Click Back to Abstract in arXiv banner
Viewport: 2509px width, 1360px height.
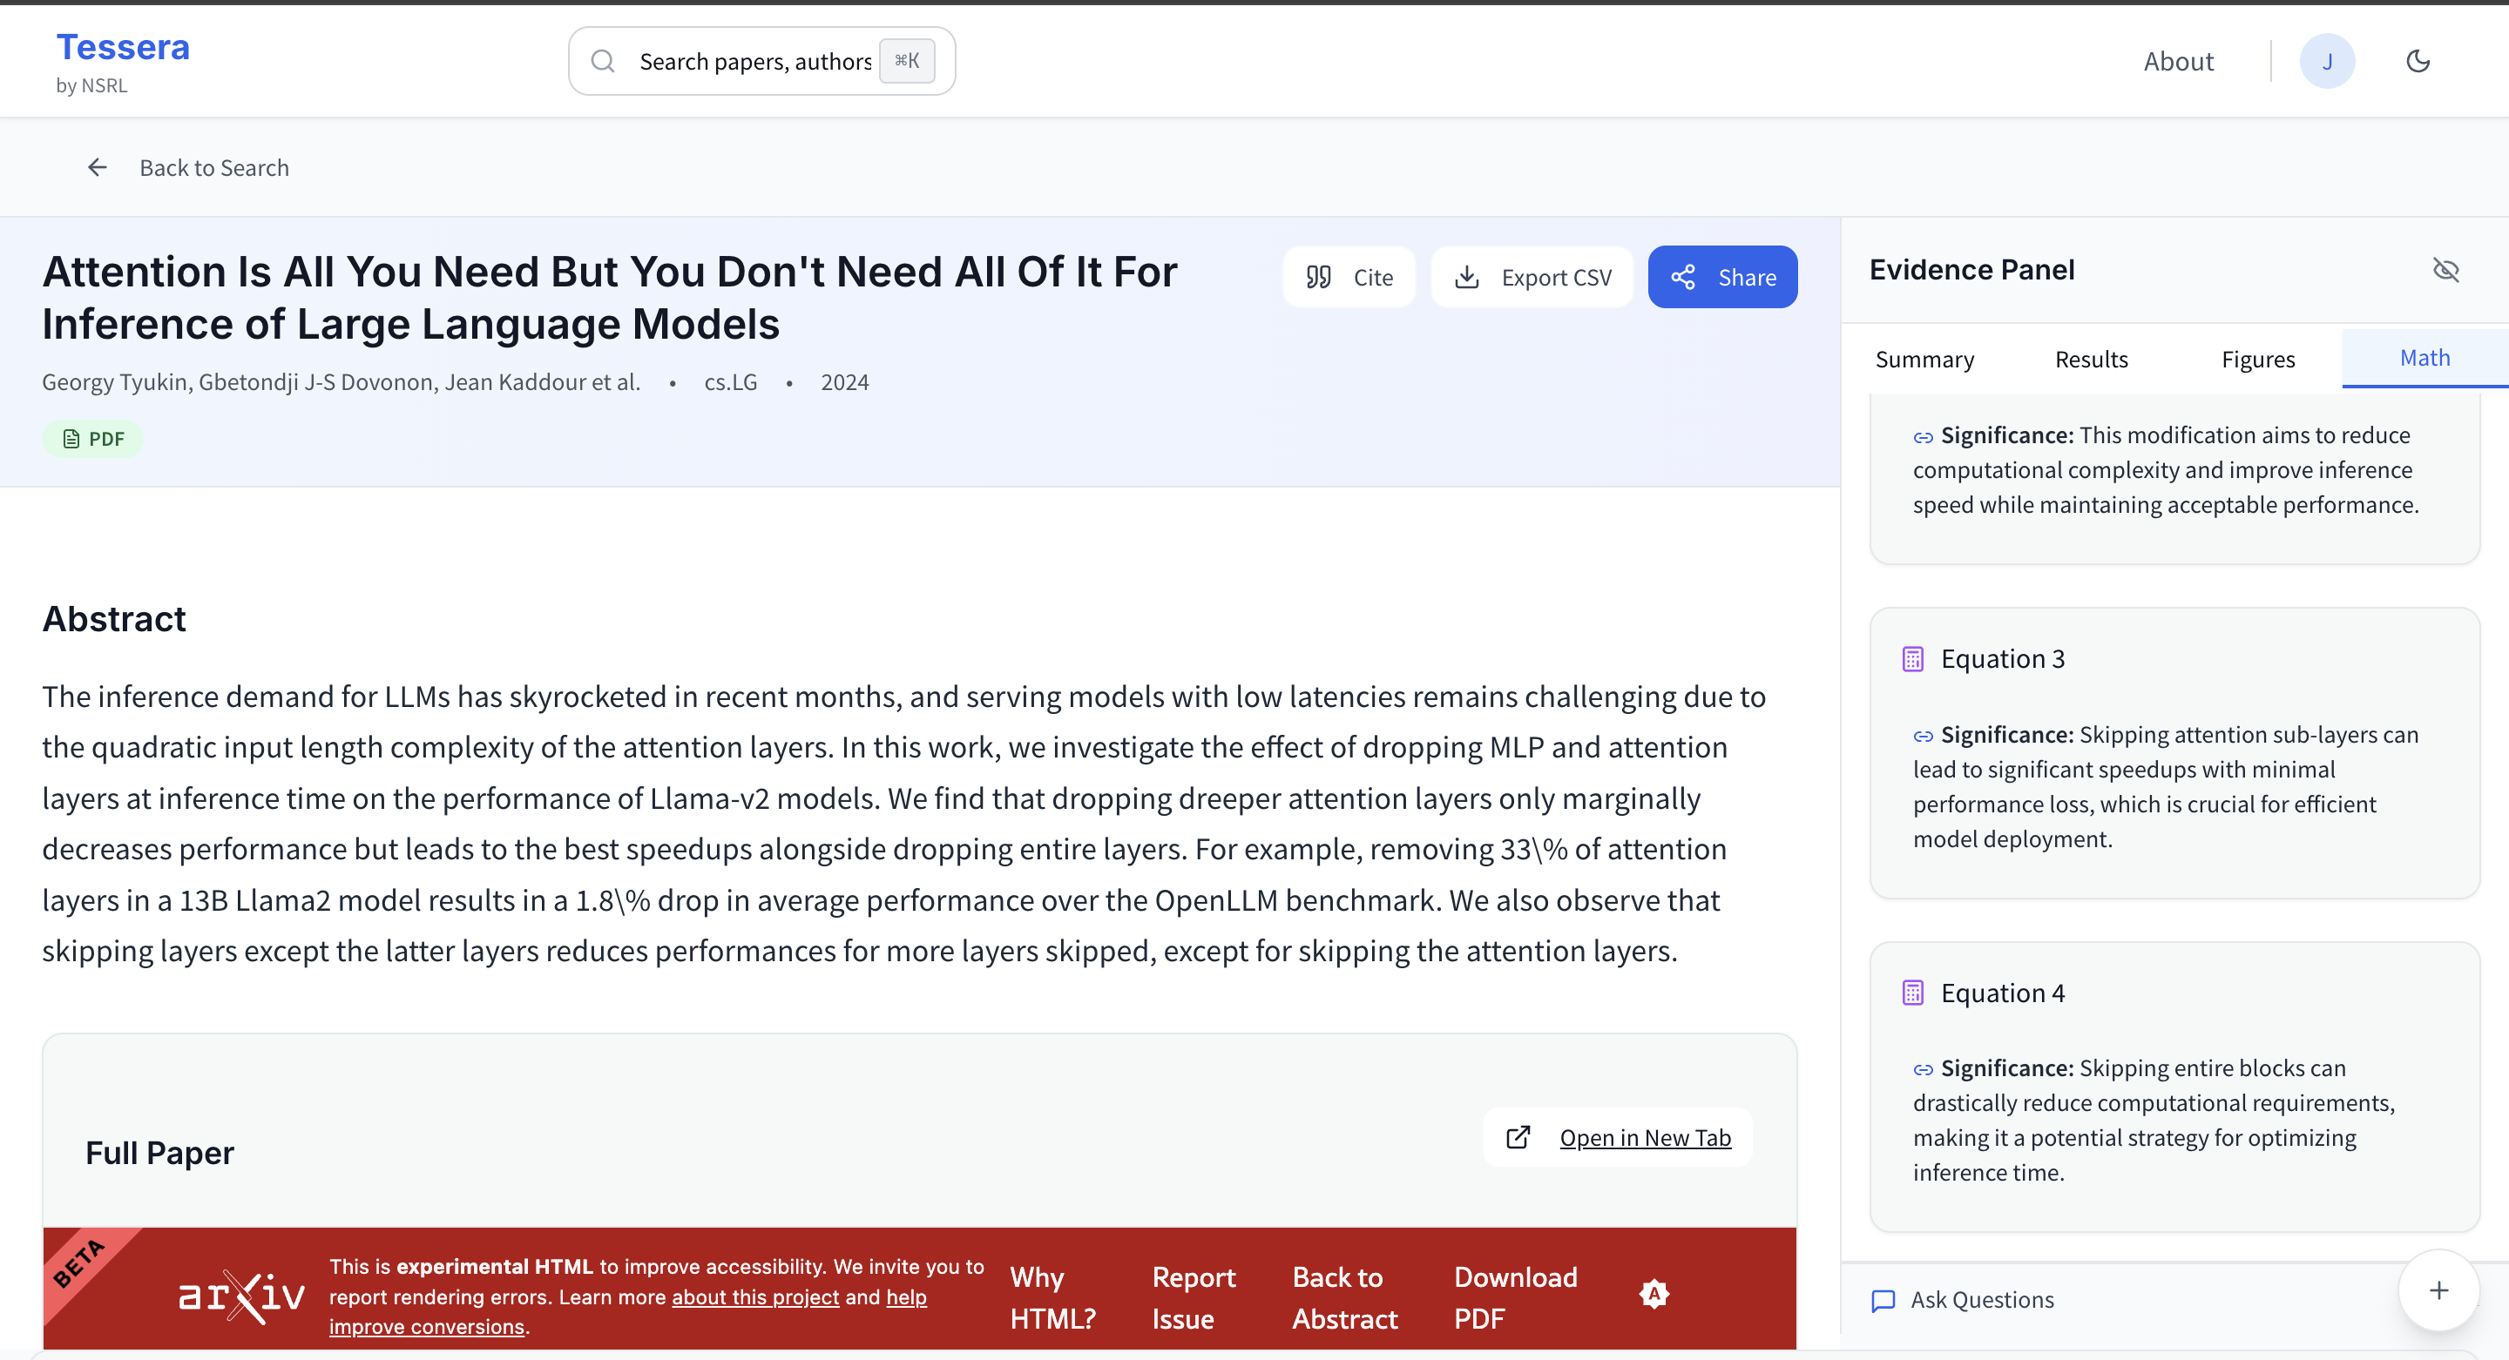[1345, 1297]
